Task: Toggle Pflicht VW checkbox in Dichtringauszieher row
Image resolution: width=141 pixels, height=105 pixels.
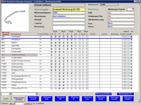Action: tap(64, 79)
